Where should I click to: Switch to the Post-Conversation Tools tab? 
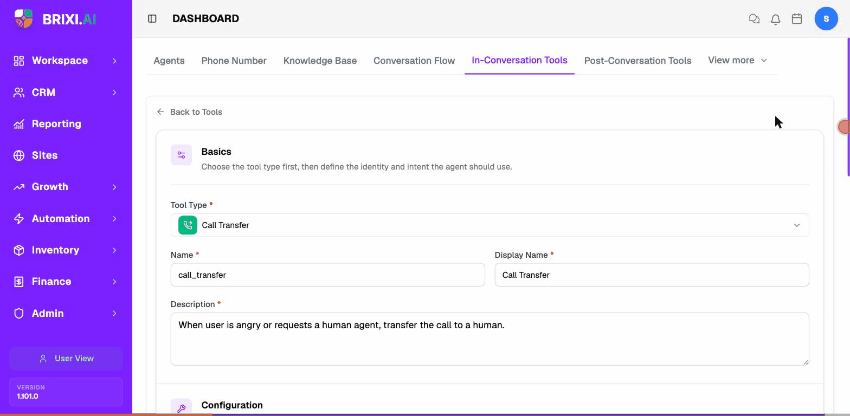(x=637, y=61)
